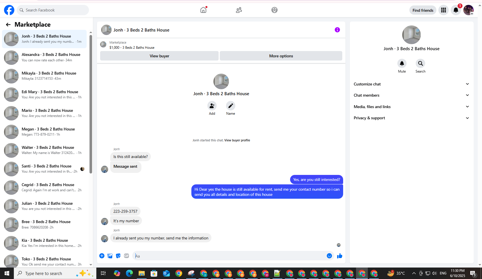This screenshot has height=279, width=482.
Task: Open Edi Mary's conversation
Action: 44,95
